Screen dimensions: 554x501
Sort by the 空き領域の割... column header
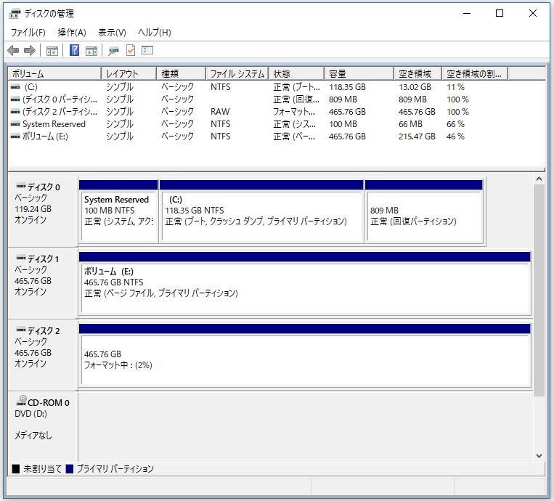(475, 74)
